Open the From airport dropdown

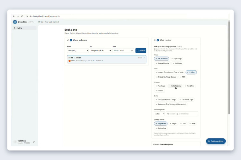tap(78, 51)
